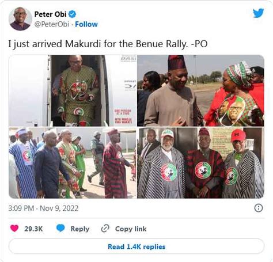Open photo of man greeting woman in red
Viewport: 273px width, 262px height.
[200, 90]
